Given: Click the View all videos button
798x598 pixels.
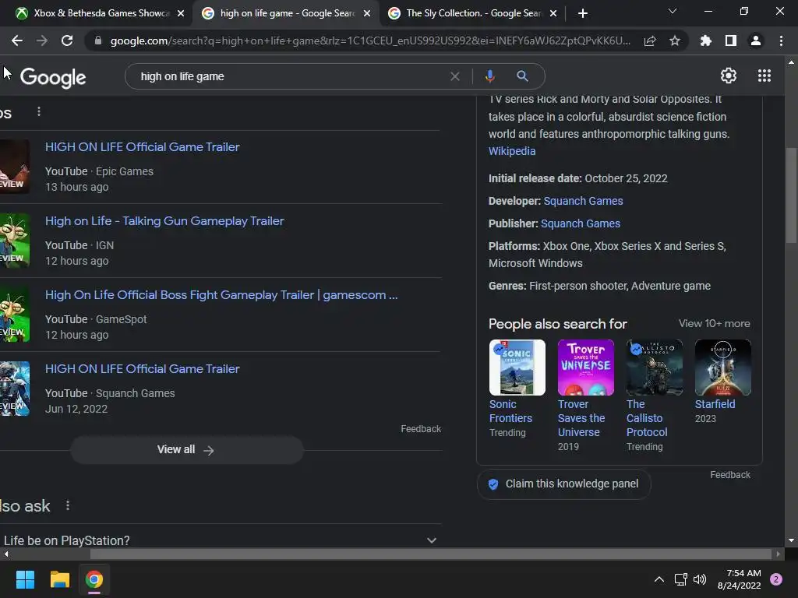Looking at the screenshot, I should [186, 449].
